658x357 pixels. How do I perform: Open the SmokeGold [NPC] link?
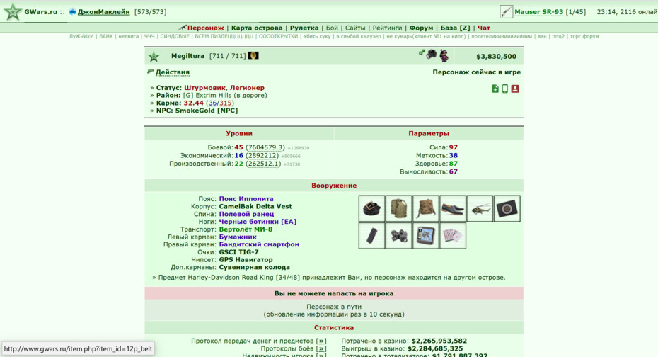pos(207,110)
